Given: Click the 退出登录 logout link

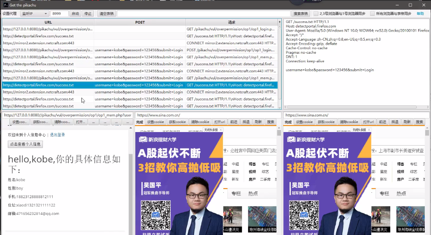Looking at the screenshot, I should (58, 135).
